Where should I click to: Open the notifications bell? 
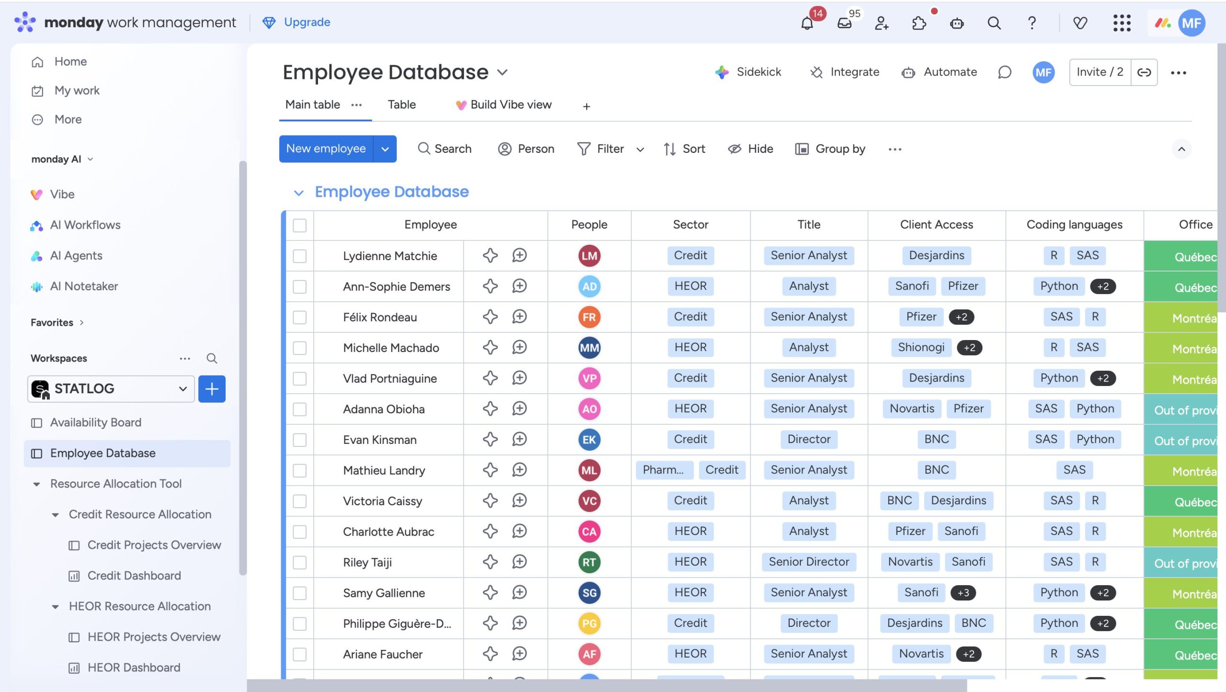(807, 23)
